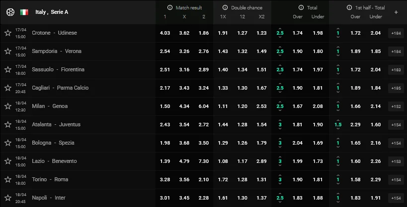The image size is (407, 207).
Task: Expand +152 markets for Milan - Genoa
Action: click(396, 106)
